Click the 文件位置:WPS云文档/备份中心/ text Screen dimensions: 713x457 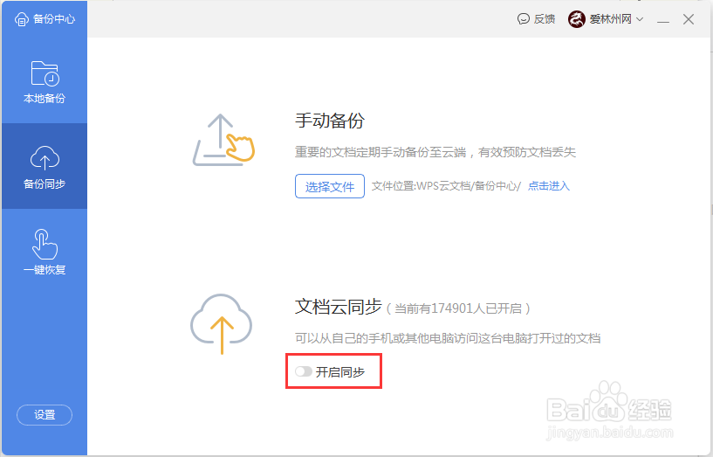[x=446, y=186]
